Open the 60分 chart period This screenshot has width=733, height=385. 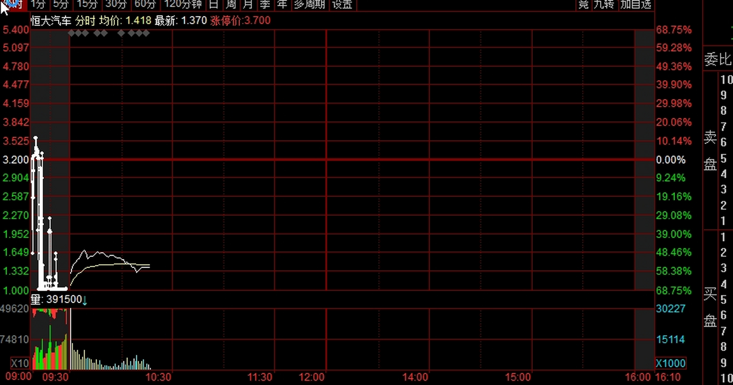145,4
